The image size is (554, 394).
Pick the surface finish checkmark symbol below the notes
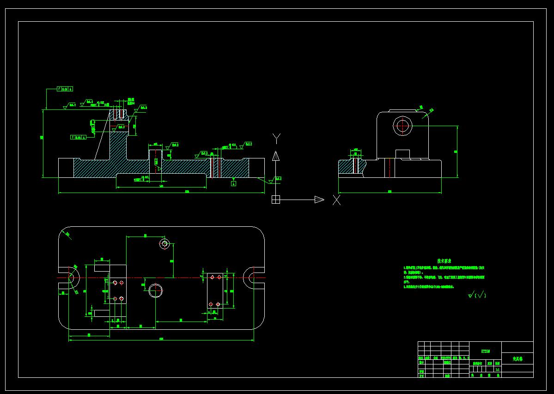point(477,295)
